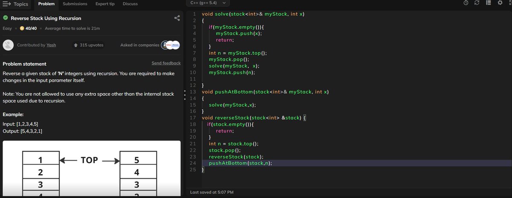Click 'Output: [5,4,3,2,1]' example text
This screenshot has width=512, height=198.
22,131
